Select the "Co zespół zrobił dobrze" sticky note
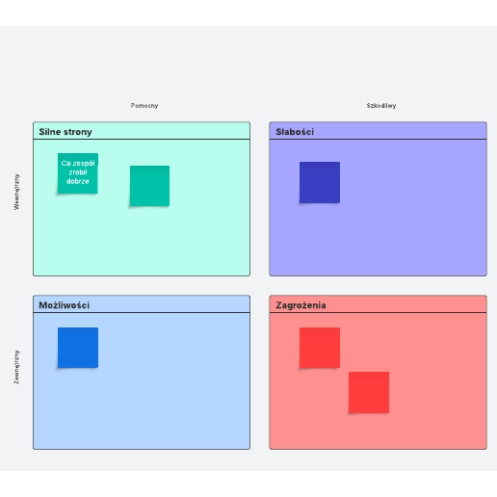Image resolution: width=497 pixels, height=497 pixels. (x=78, y=173)
